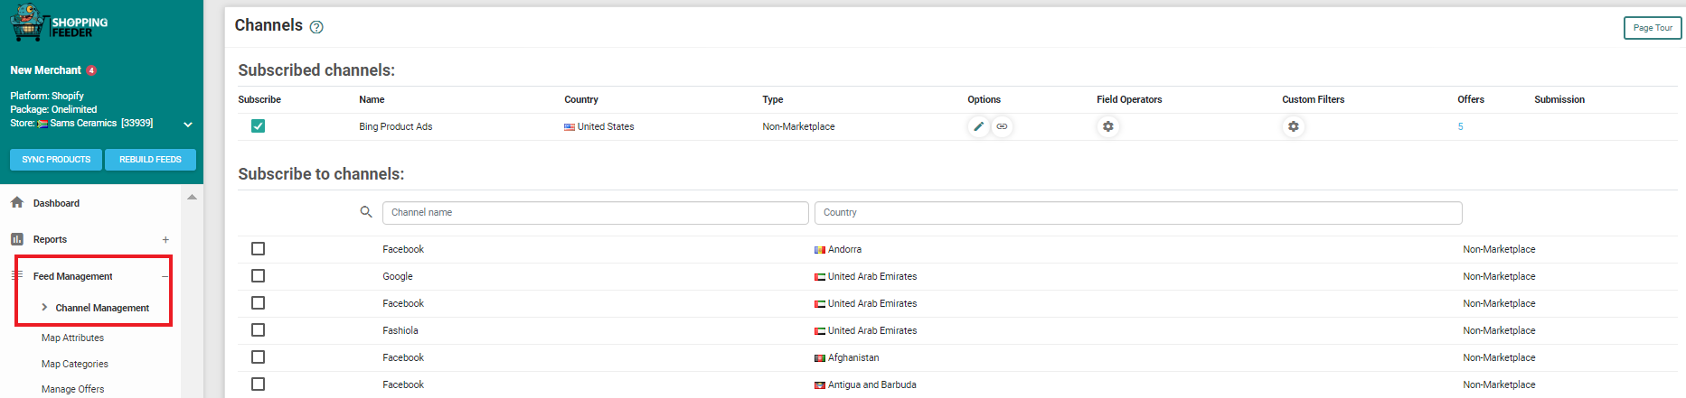This screenshot has width=1686, height=398.
Task: Check the Facebook Andorra channel checkbox
Action: click(258, 249)
